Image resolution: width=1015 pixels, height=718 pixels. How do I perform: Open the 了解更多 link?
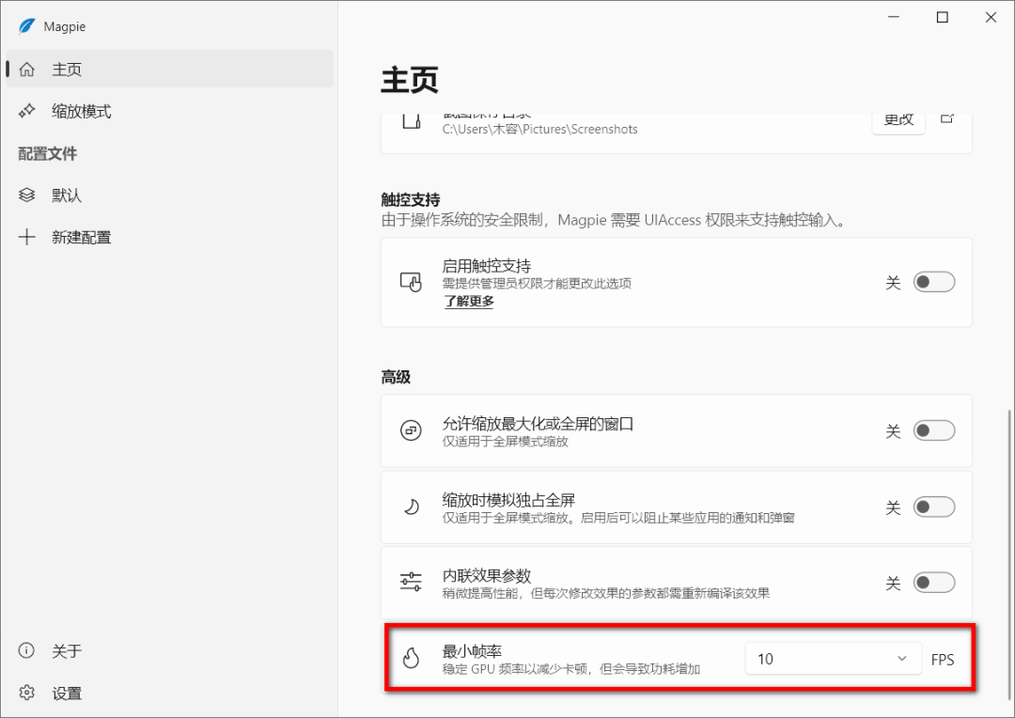[x=469, y=302]
